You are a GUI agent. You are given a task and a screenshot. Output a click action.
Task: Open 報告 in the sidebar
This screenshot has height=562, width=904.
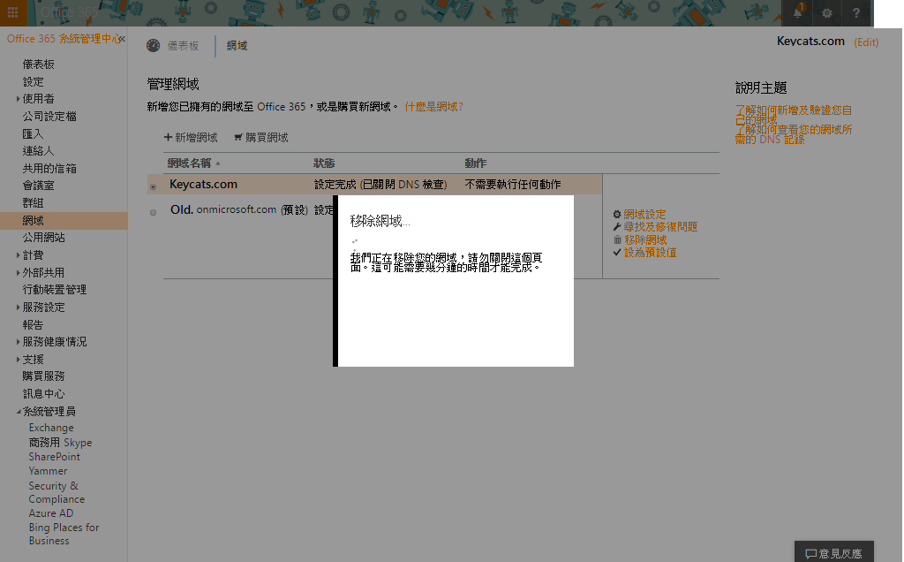click(33, 325)
